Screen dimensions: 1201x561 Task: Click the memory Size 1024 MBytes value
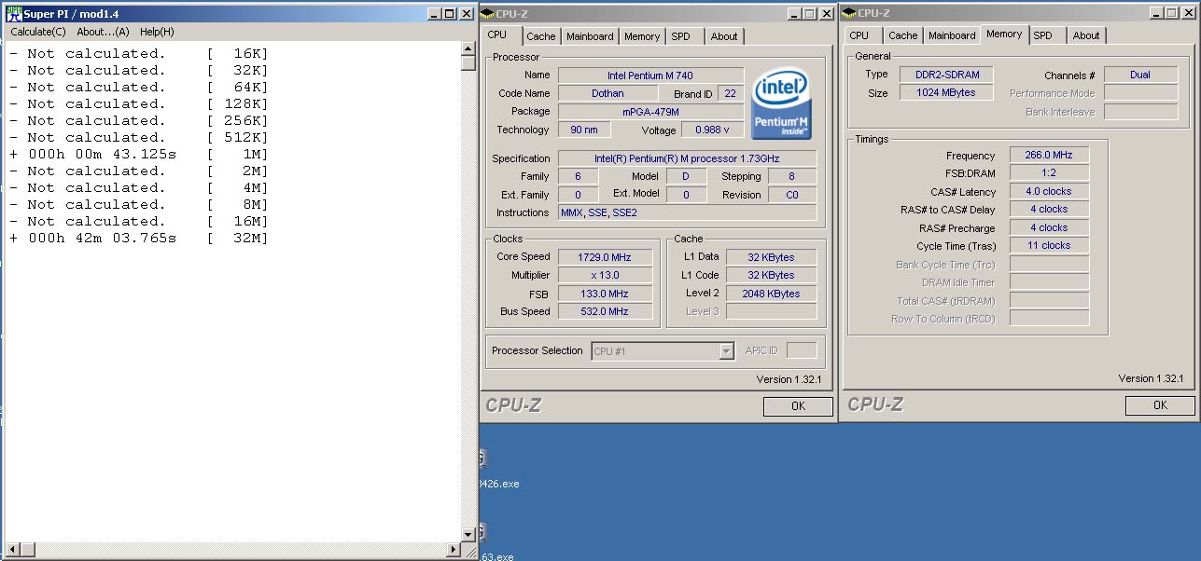[946, 92]
